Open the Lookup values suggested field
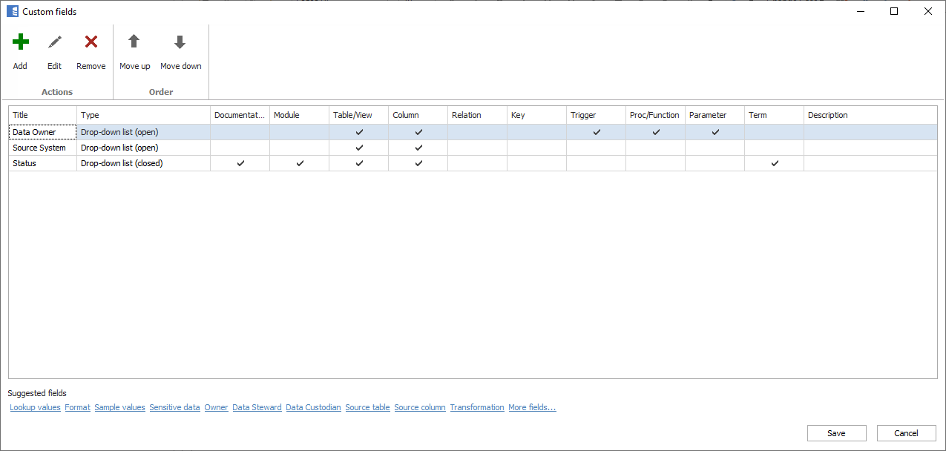946x451 pixels. tap(35, 407)
